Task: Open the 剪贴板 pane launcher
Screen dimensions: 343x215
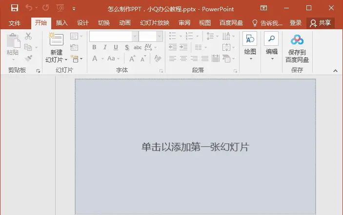Action: click(38, 71)
